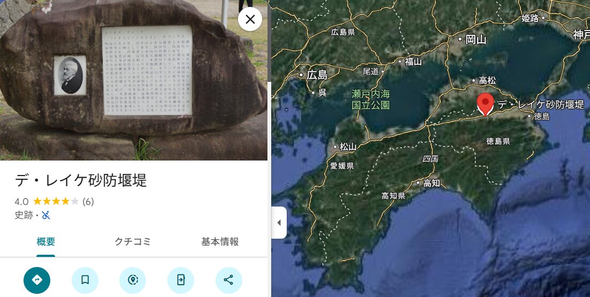Click the share icon button
Image resolution: width=590 pixels, height=297 pixels.
tap(229, 280)
